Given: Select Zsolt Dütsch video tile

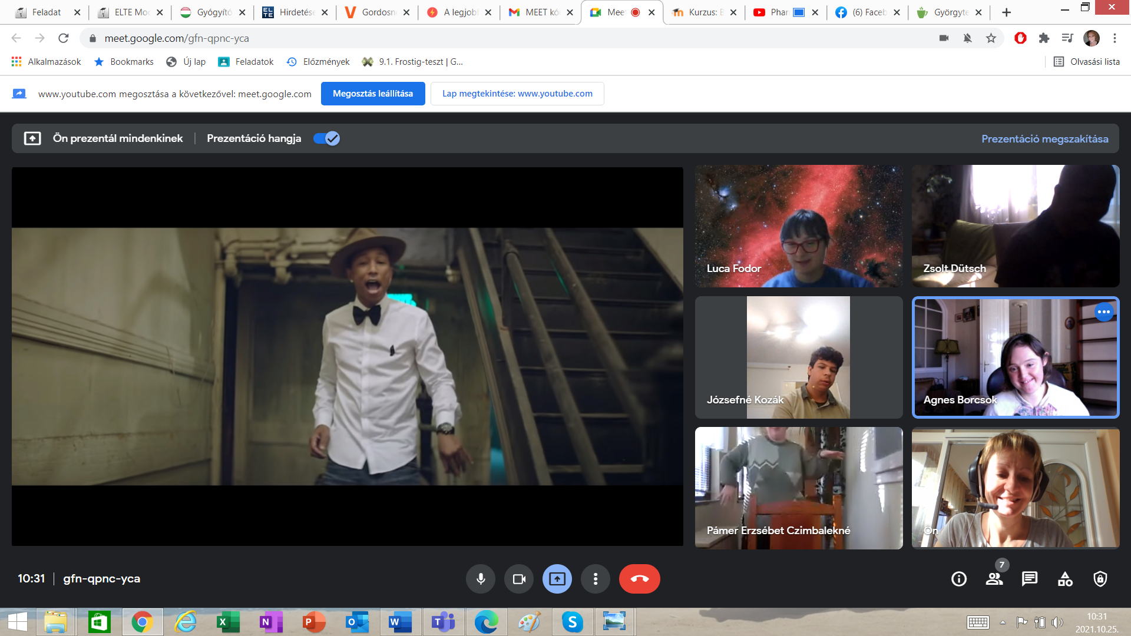Looking at the screenshot, I should tap(1016, 226).
